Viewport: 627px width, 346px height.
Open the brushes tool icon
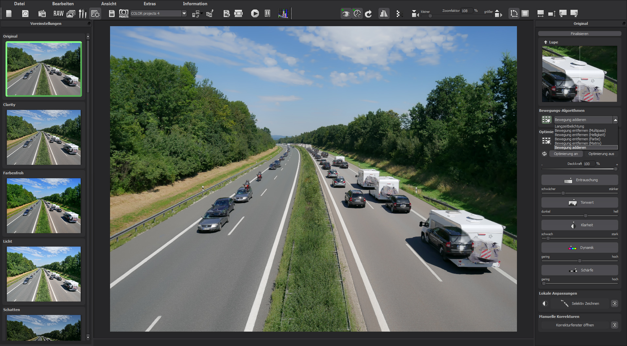coord(83,13)
